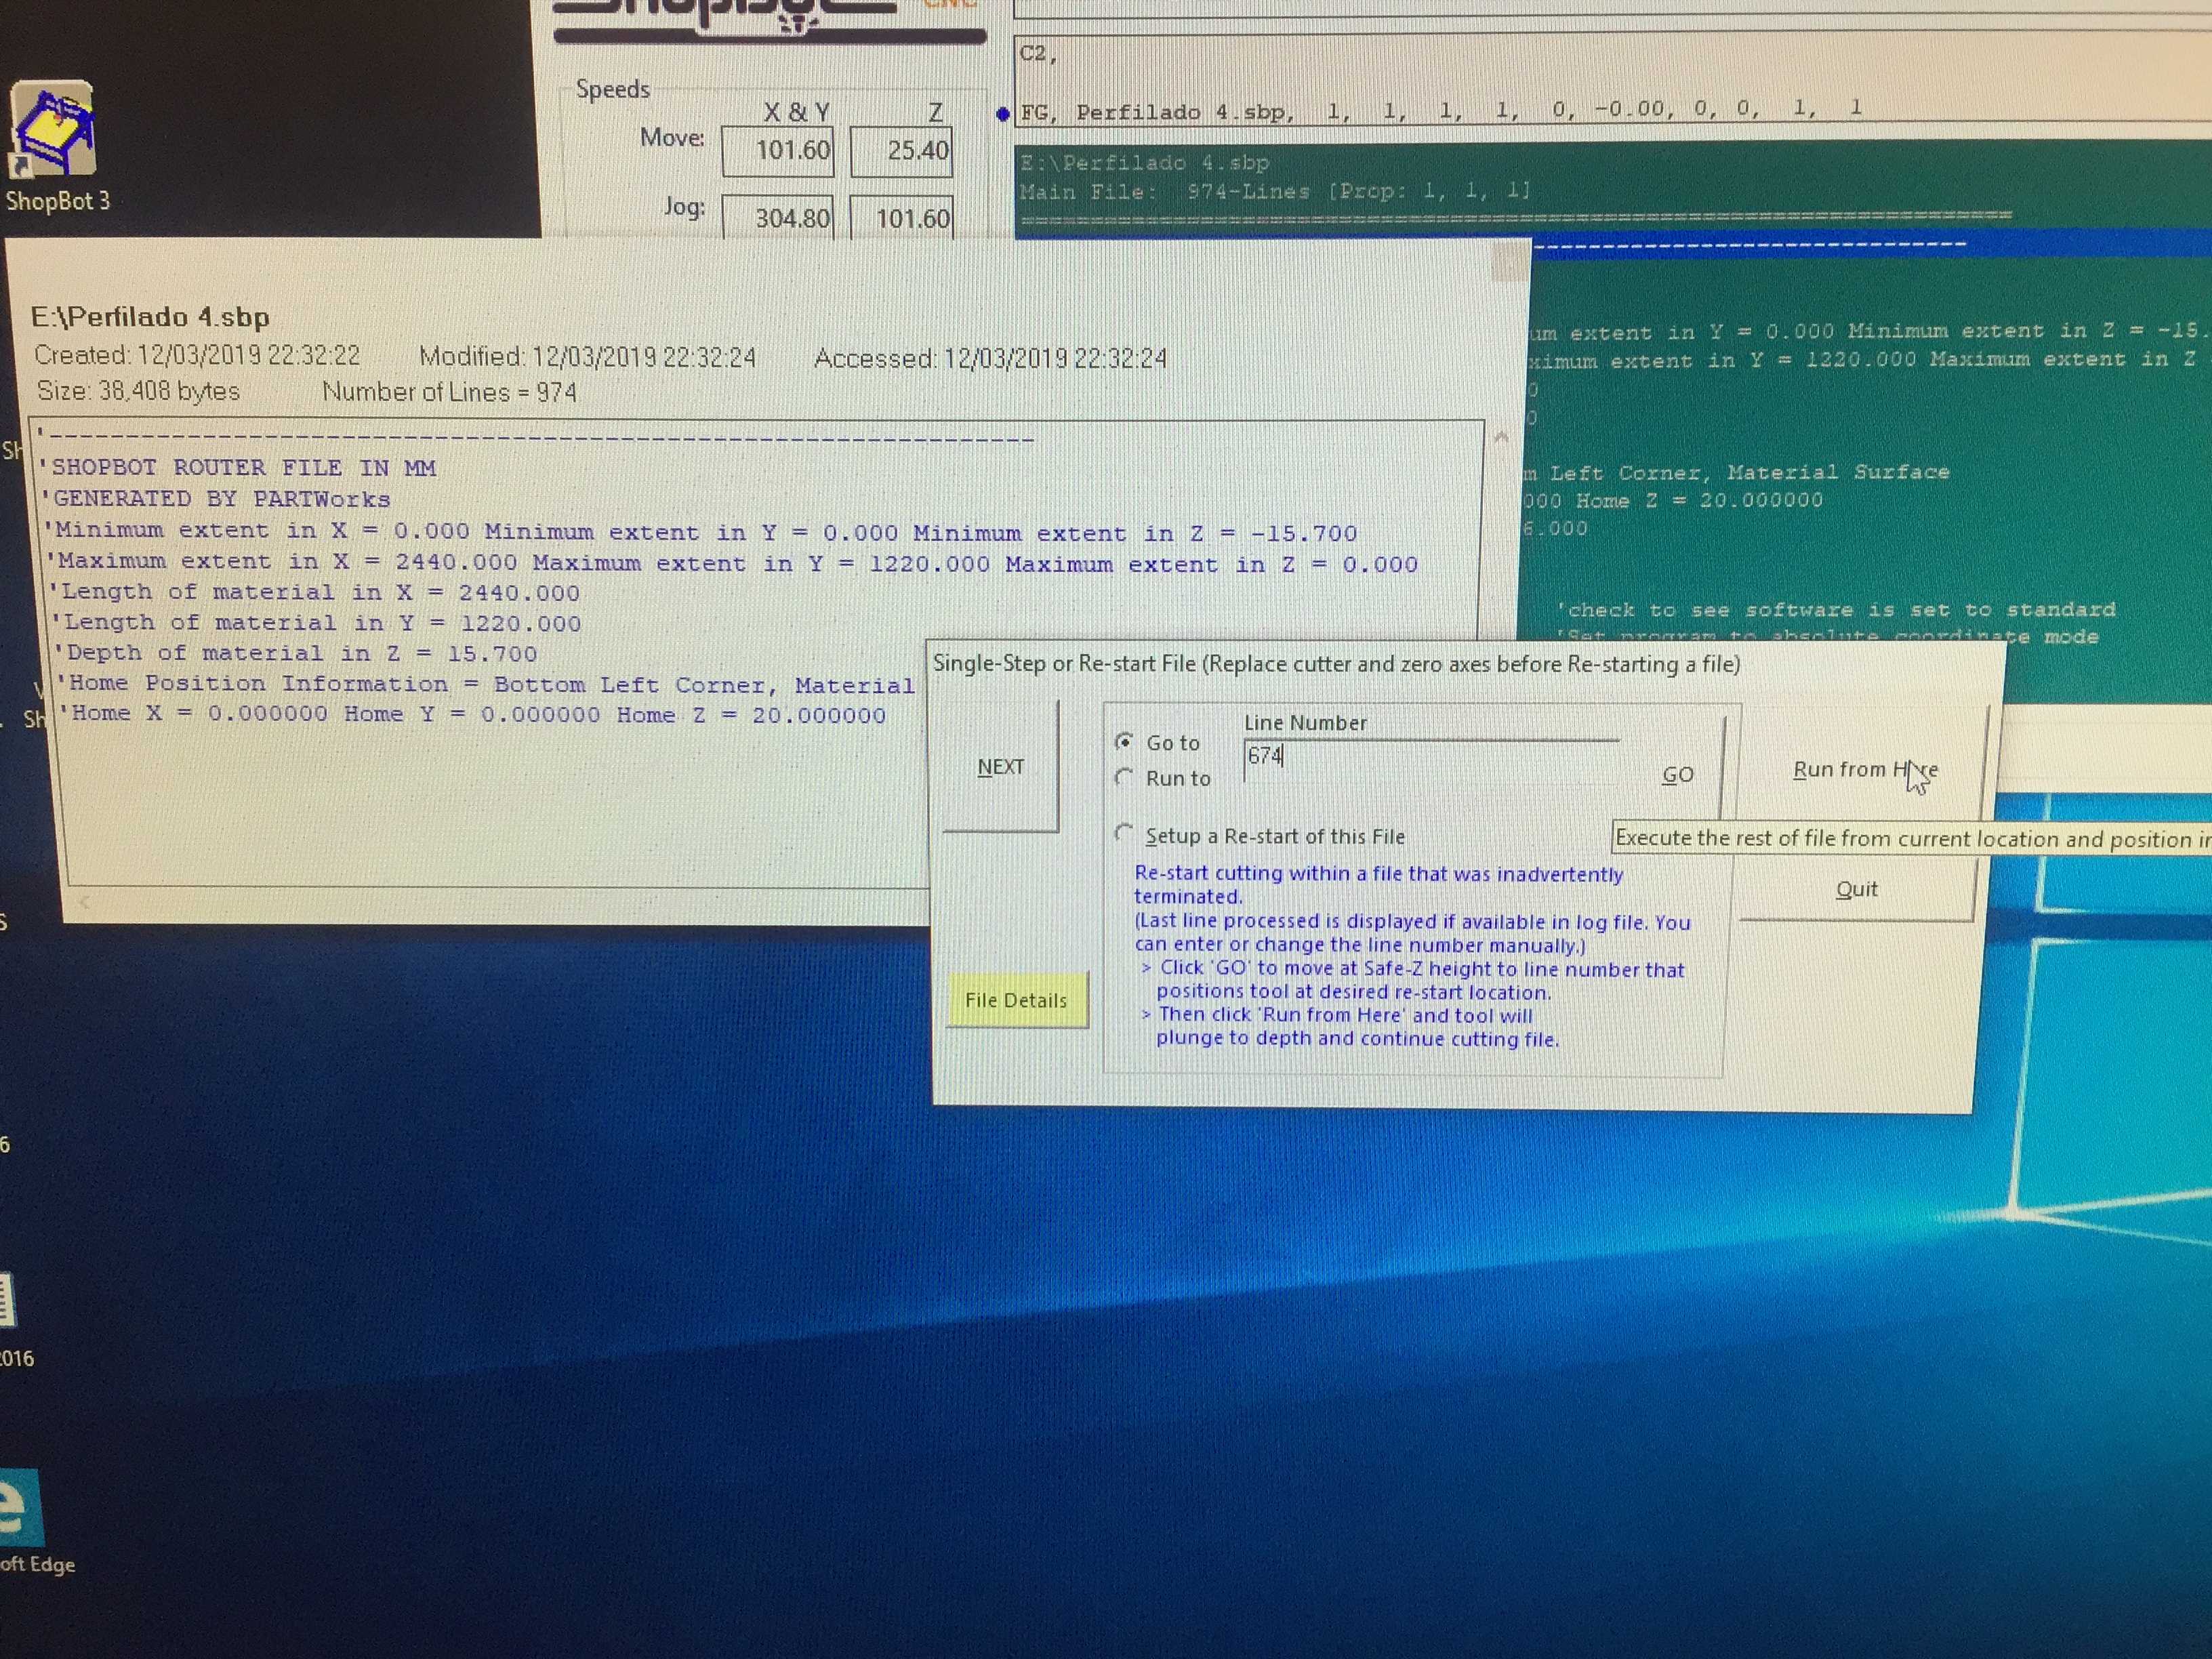
Task: Click the Number of Lines = 974 text
Action: (449, 392)
